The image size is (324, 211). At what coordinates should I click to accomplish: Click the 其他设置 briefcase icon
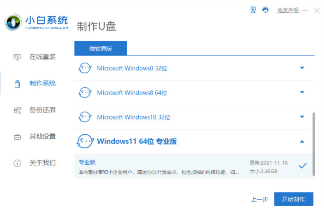click(x=17, y=137)
